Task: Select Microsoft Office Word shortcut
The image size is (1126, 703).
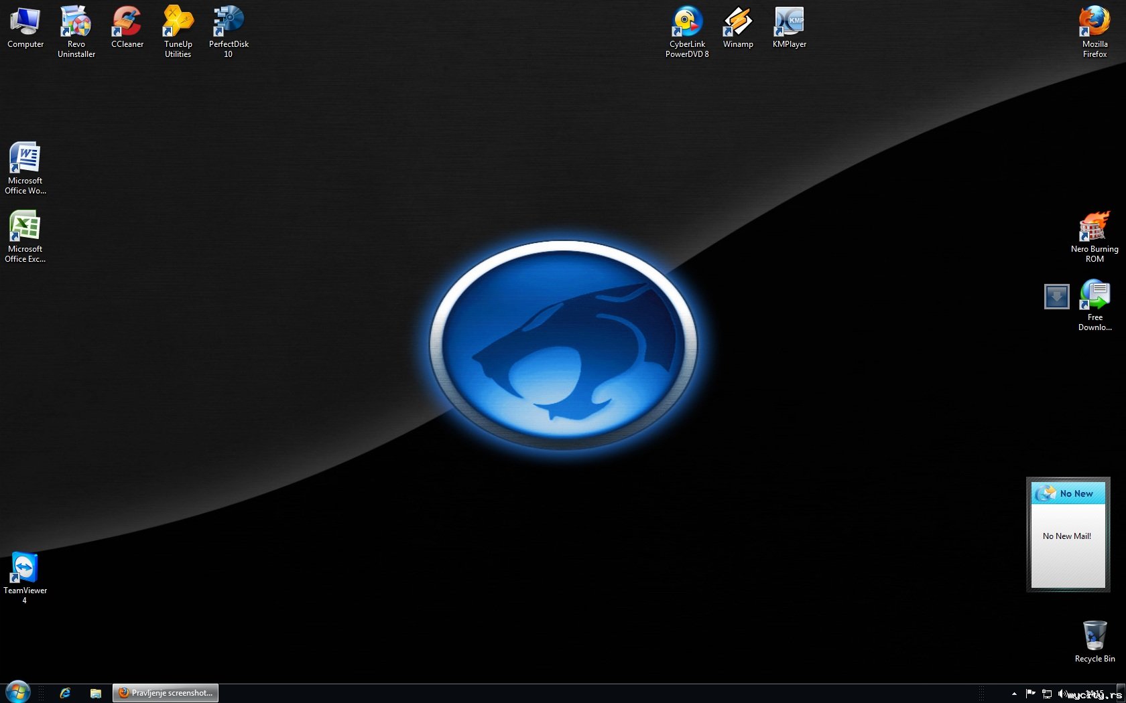Action: [x=25, y=168]
